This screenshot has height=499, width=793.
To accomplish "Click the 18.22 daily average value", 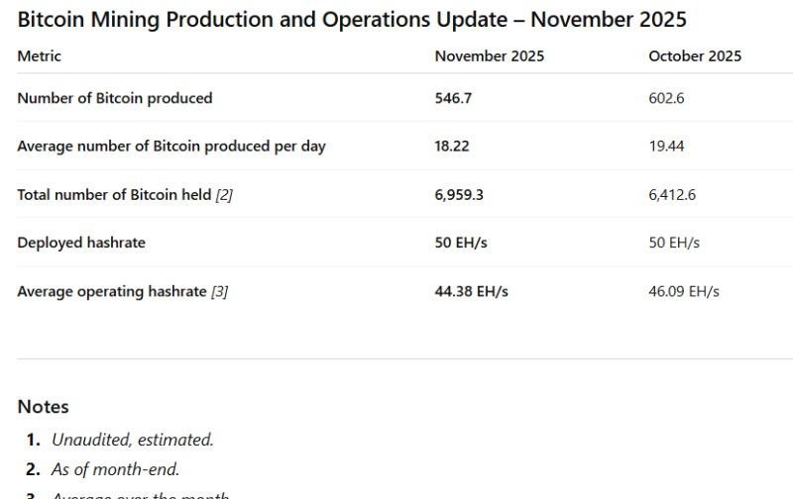I will 452,147.
